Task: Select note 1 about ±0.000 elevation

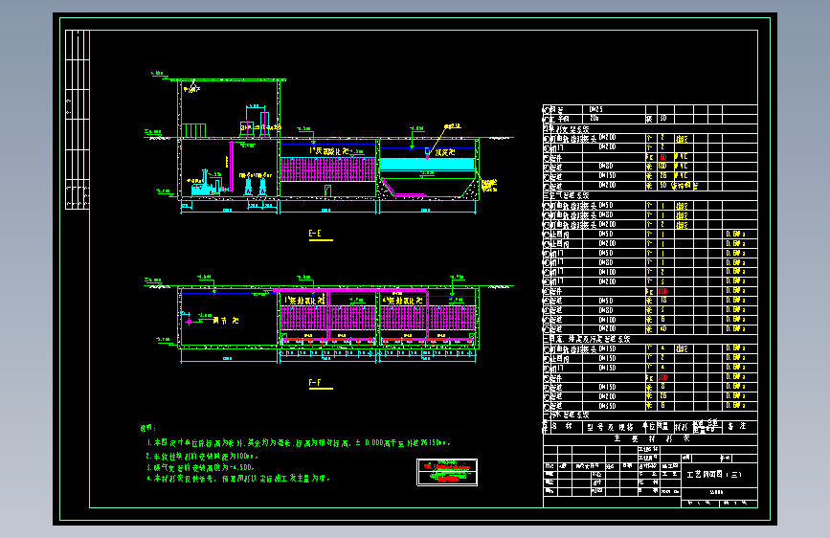Action: (299, 442)
